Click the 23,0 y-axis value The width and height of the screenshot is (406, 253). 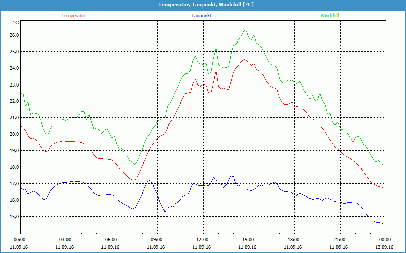(13, 85)
